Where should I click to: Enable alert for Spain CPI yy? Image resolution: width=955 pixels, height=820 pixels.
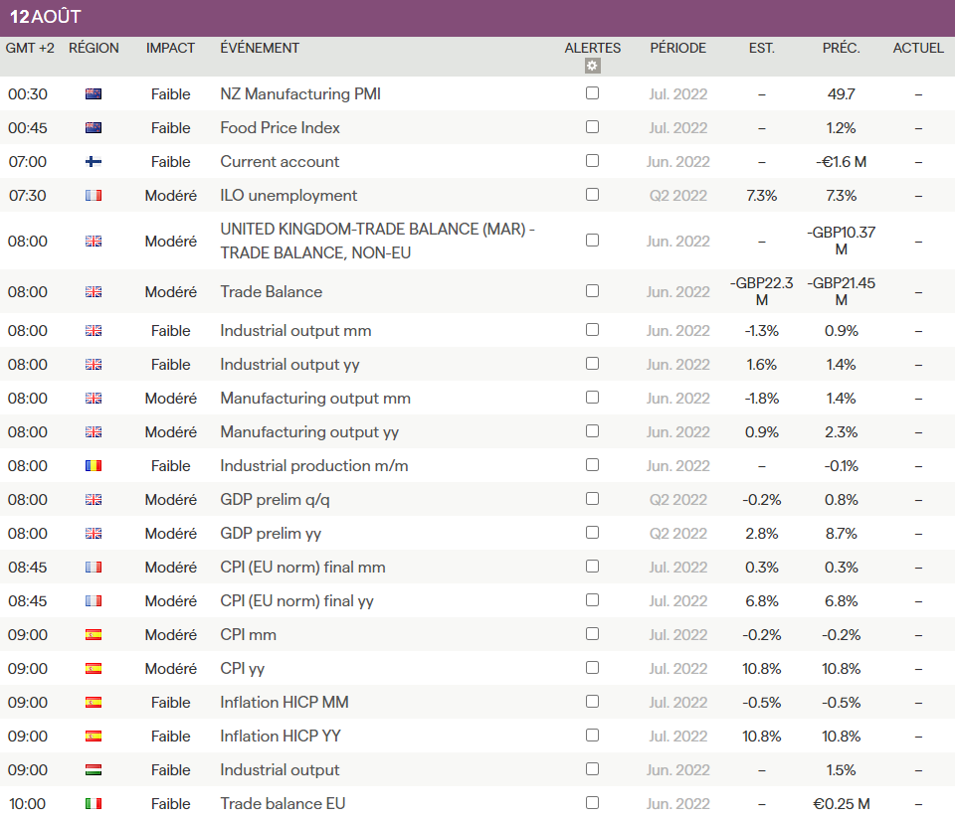[592, 667]
